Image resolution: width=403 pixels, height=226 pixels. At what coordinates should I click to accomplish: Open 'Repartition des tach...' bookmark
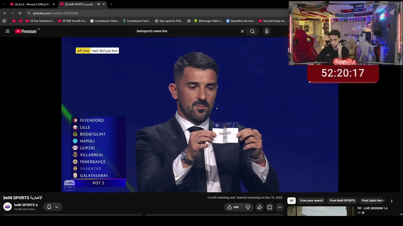point(241,21)
